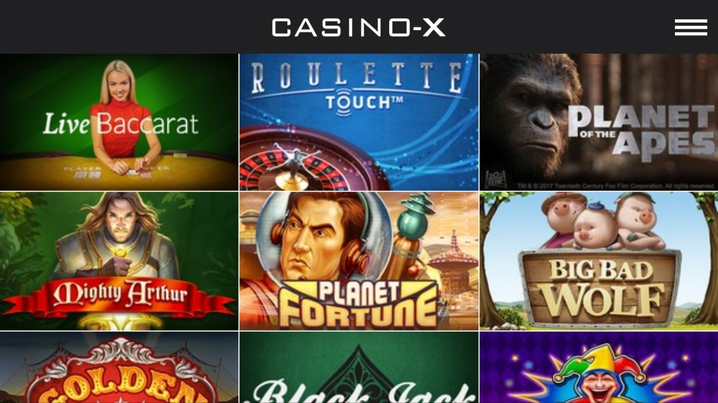Screen dimensions: 718x403
Task: Launch the Planet Fortune game tile
Action: tap(359, 261)
